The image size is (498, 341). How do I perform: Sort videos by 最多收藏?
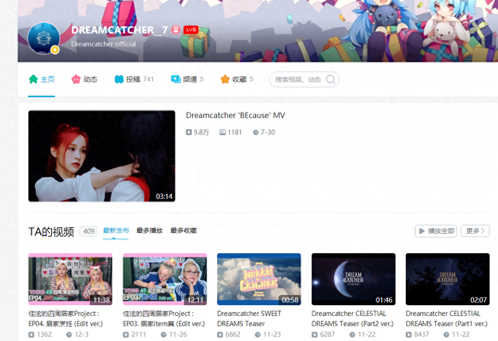(184, 230)
